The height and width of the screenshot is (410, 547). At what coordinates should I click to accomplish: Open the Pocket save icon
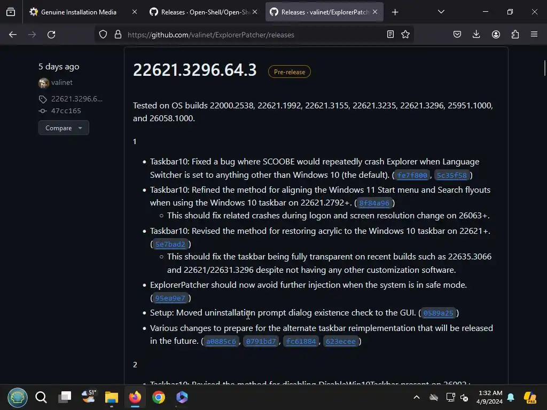point(457,34)
